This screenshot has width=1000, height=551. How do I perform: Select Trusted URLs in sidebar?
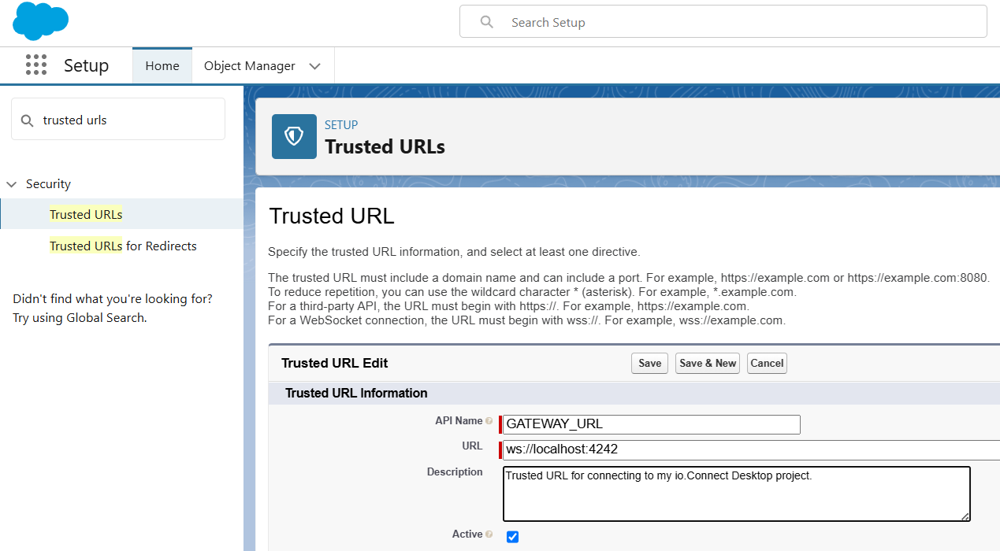pos(86,214)
